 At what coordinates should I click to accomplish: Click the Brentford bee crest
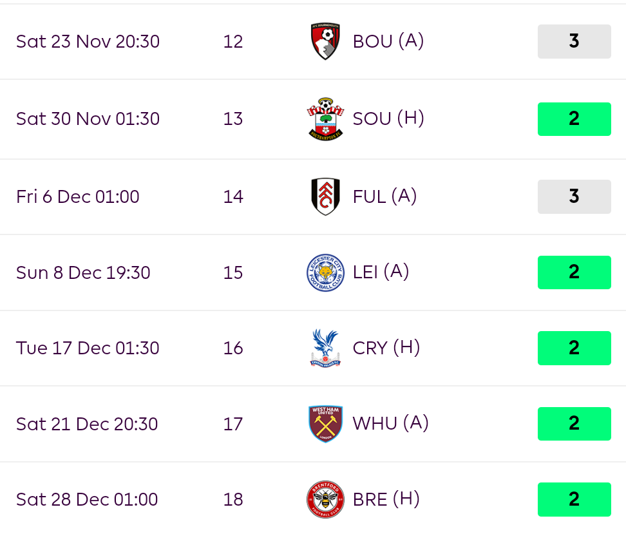coord(325,499)
